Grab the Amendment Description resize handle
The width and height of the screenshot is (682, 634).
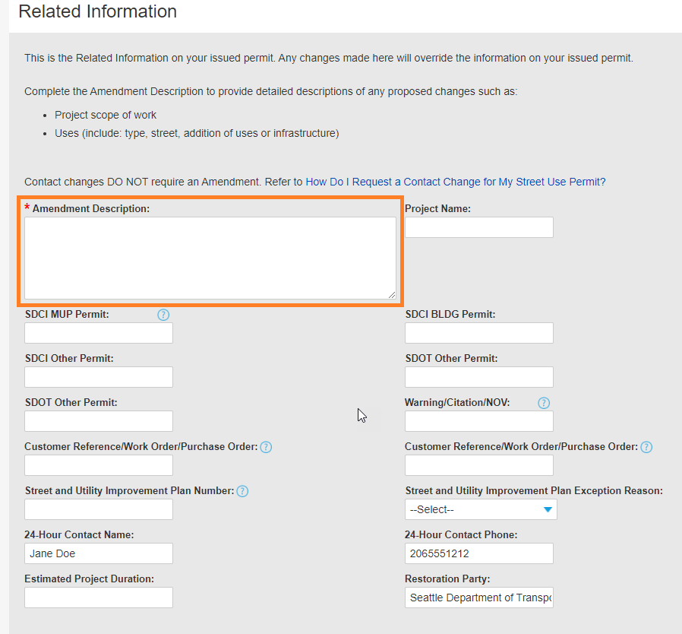point(392,294)
